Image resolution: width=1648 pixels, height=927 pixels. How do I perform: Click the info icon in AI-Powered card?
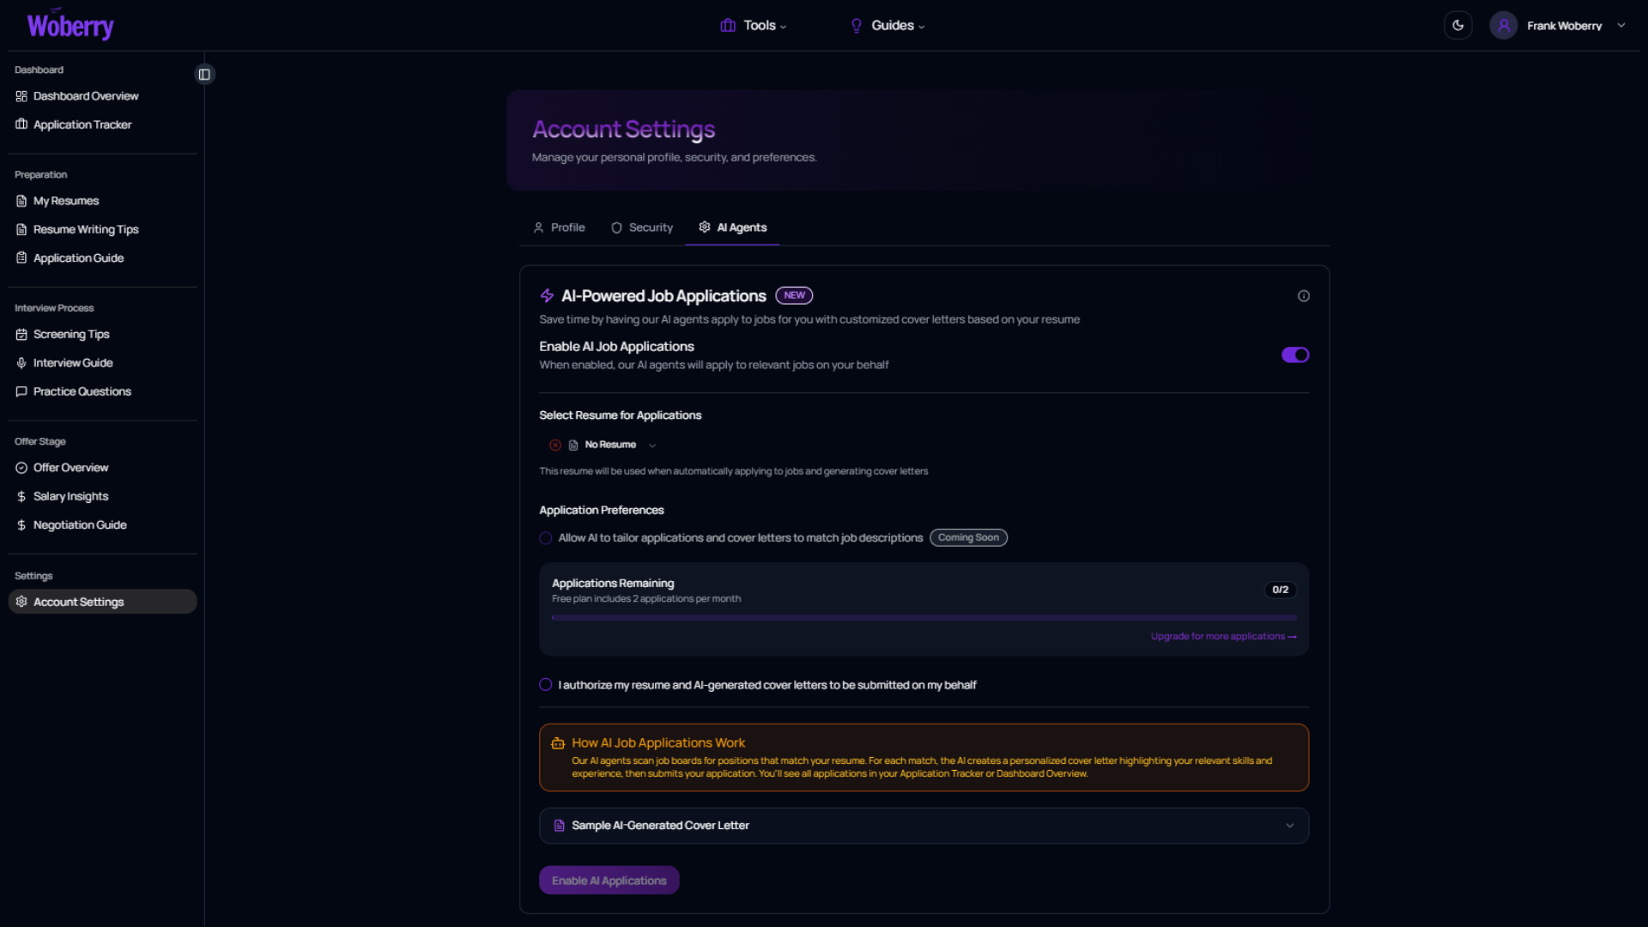(x=1303, y=296)
